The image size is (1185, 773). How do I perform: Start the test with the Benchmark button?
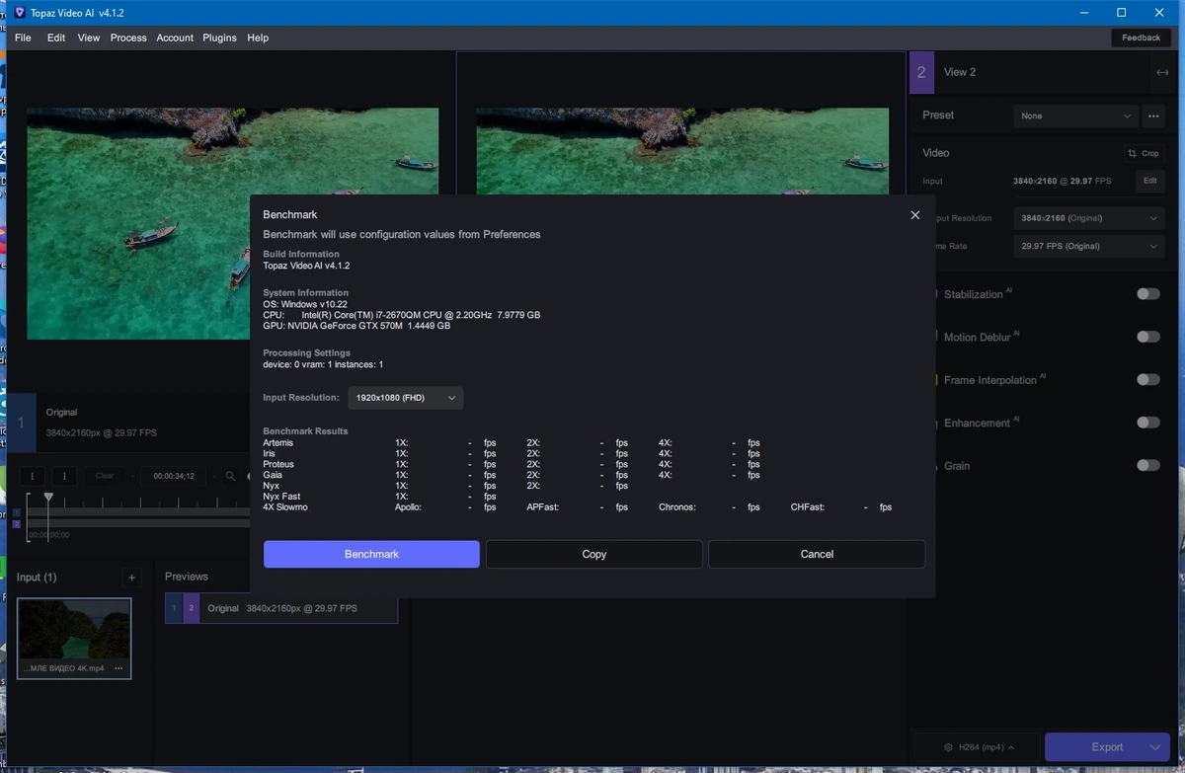click(371, 554)
